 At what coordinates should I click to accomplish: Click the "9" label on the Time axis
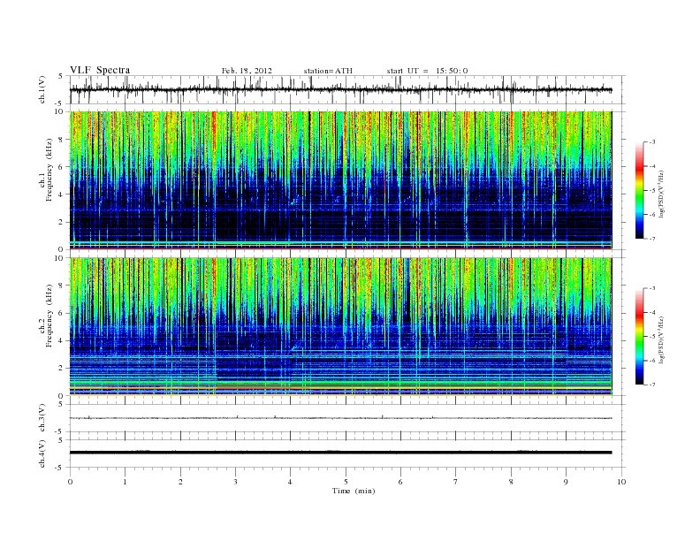(x=566, y=482)
